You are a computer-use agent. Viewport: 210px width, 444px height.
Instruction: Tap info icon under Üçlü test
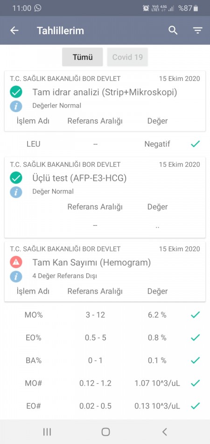coord(16,192)
